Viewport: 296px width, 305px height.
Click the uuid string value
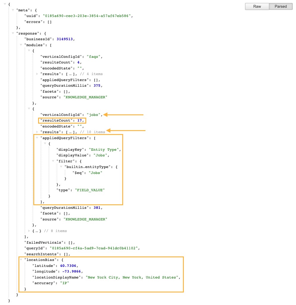point(87,16)
